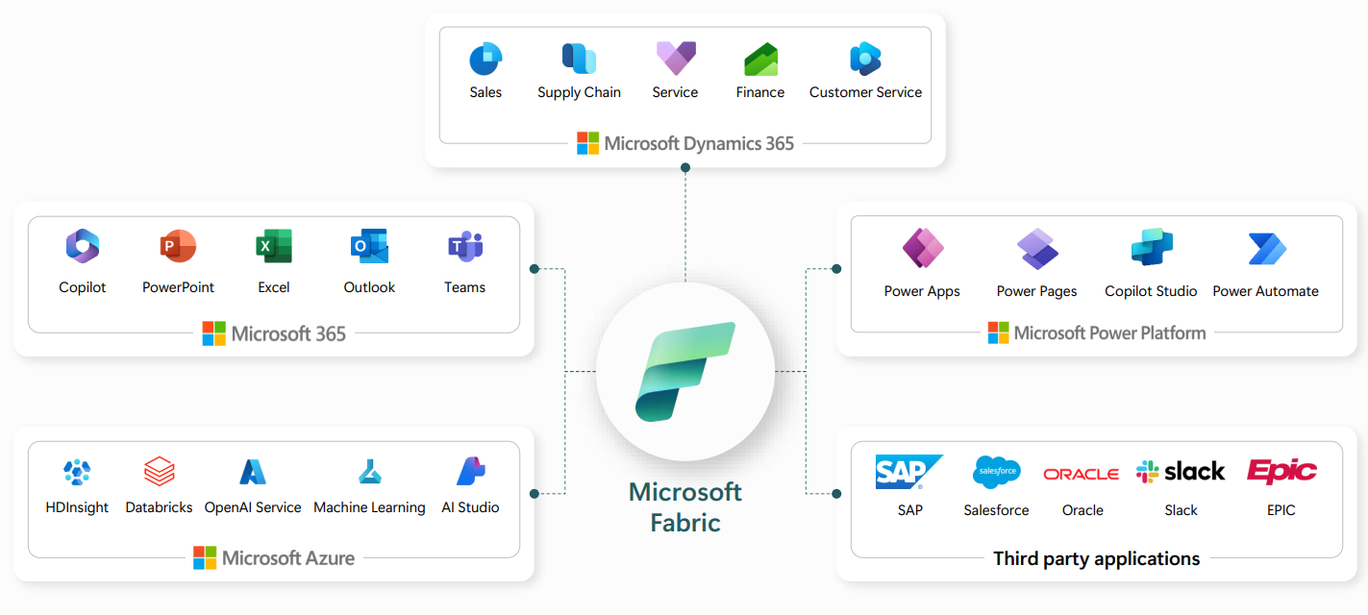Click the "Customer Service" label text
The width and height of the screenshot is (1368, 615).
pyautogui.click(x=865, y=92)
